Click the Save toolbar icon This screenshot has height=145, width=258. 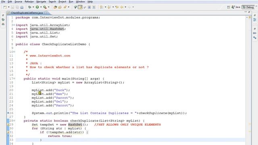pos(12,7)
